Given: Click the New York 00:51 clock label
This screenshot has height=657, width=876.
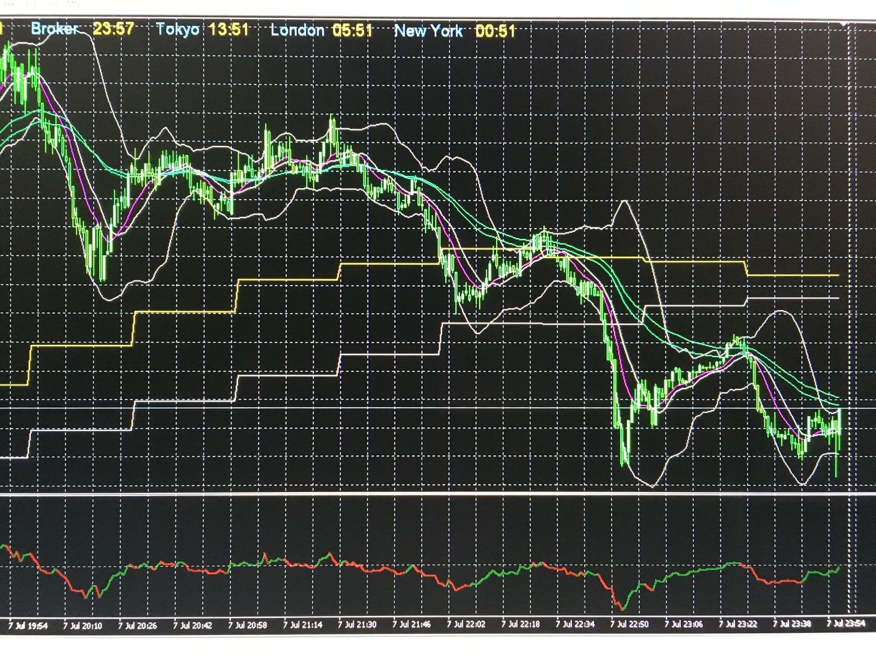Looking at the screenshot, I should [x=454, y=31].
